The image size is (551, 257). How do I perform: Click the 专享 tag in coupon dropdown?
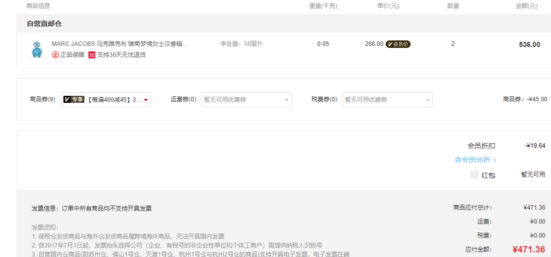click(x=74, y=100)
